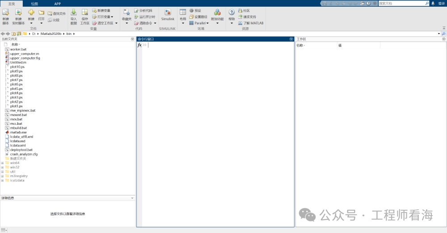Click the 了解 MATLAB button
Screen dimensions: 447x233
click(x=251, y=23)
